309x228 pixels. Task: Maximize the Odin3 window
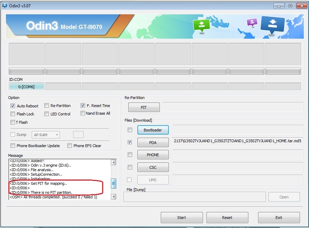[x=290, y=6]
